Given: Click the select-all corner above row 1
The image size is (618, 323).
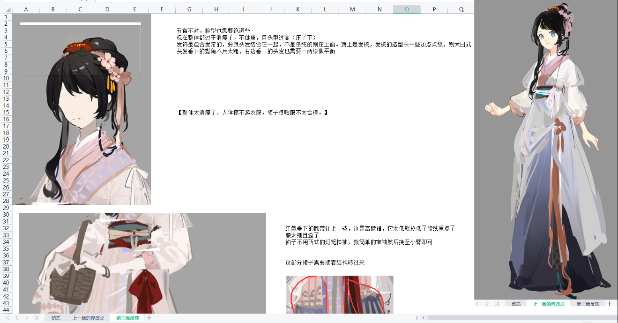Looking at the screenshot, I should click(x=6, y=9).
